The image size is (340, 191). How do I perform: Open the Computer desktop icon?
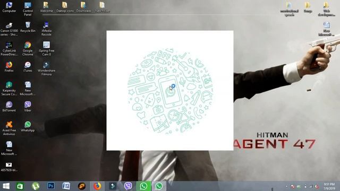coord(9,7)
